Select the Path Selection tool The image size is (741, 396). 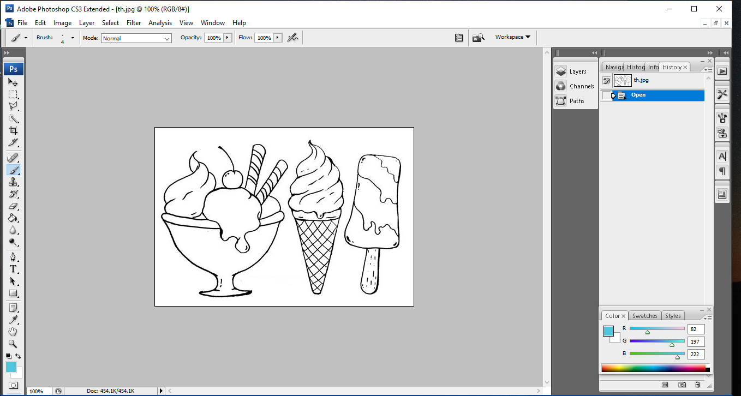pos(13,281)
